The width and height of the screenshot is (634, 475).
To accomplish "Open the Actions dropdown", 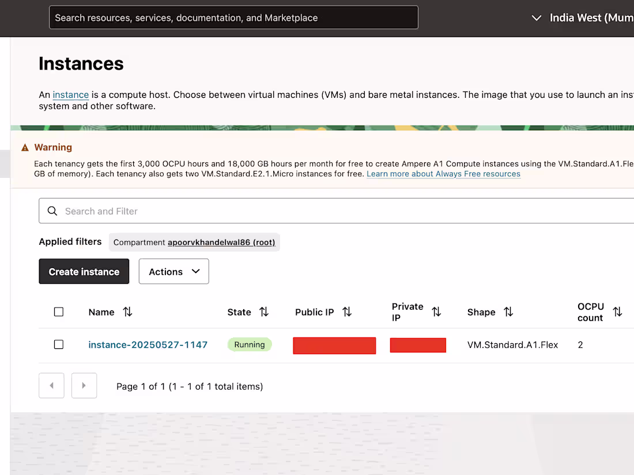I will click(173, 271).
